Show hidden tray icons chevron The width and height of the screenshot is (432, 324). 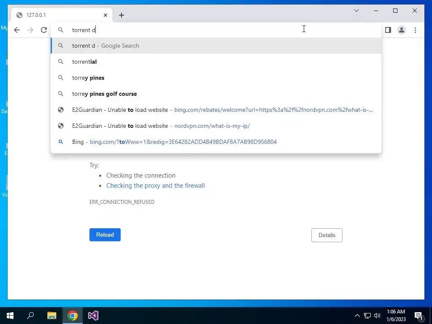click(x=357, y=316)
